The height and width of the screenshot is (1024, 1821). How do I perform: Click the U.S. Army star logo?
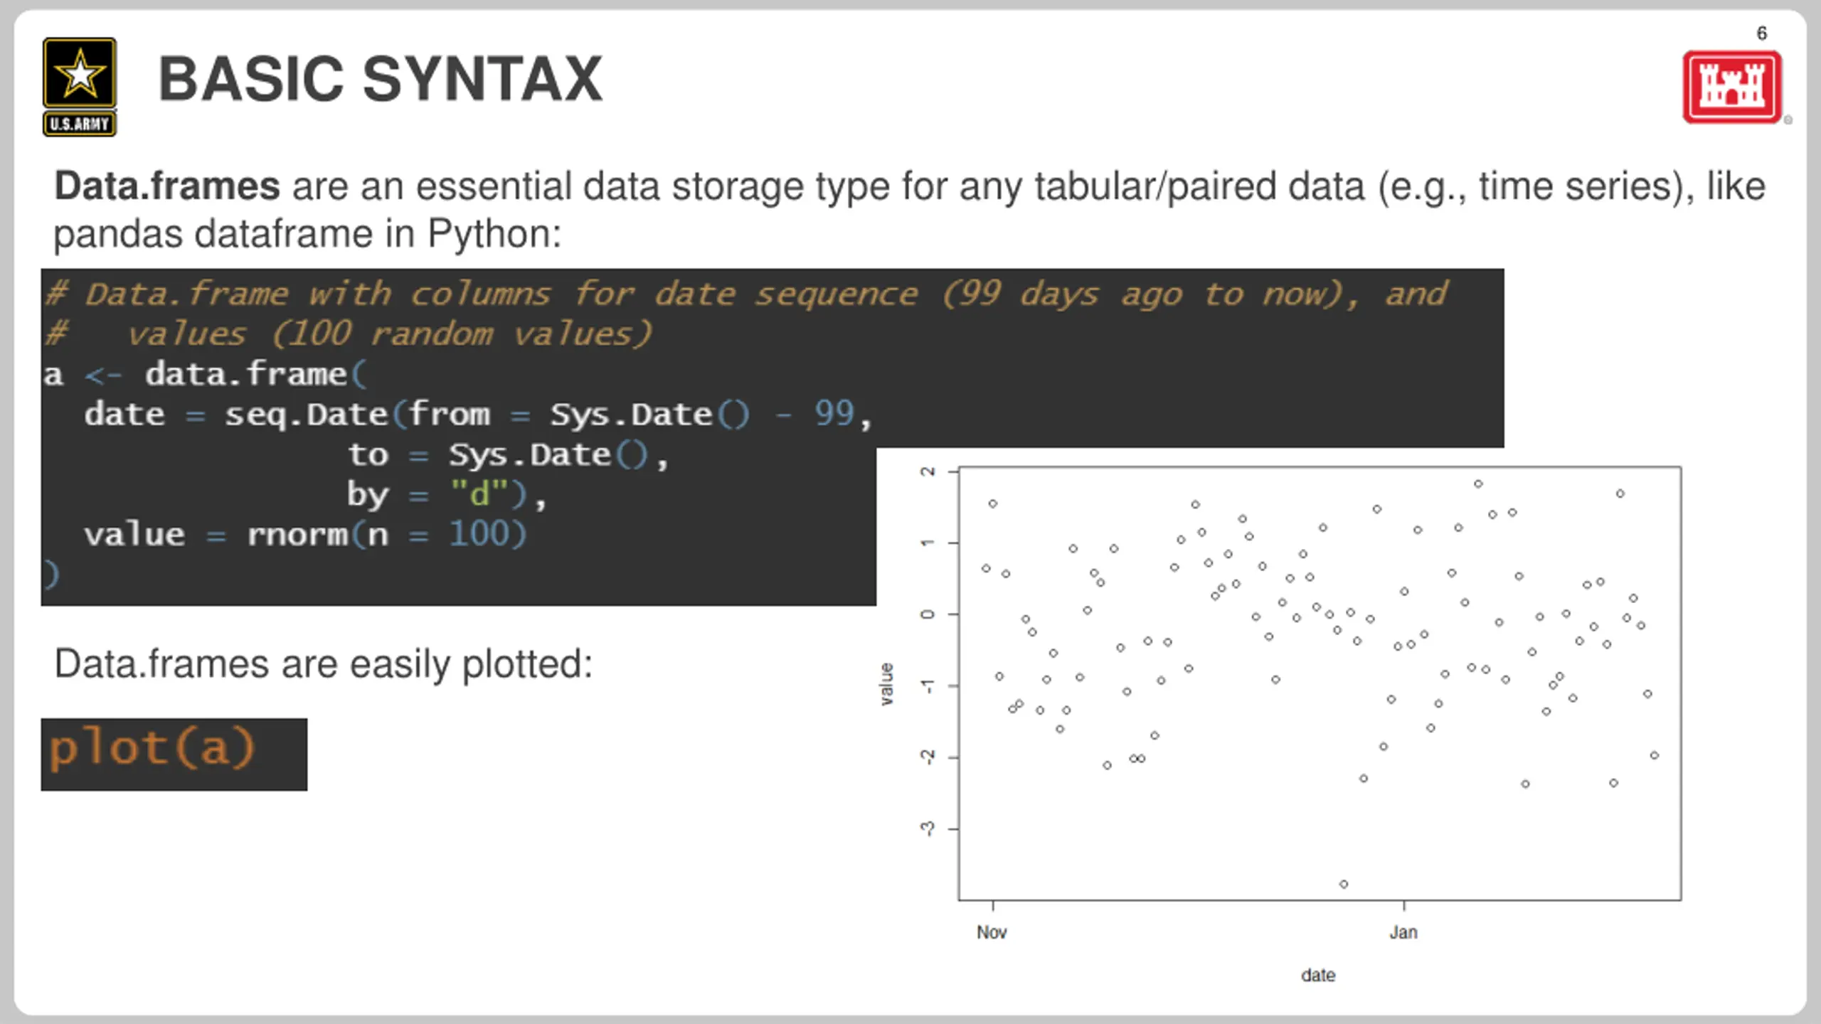[80, 73]
